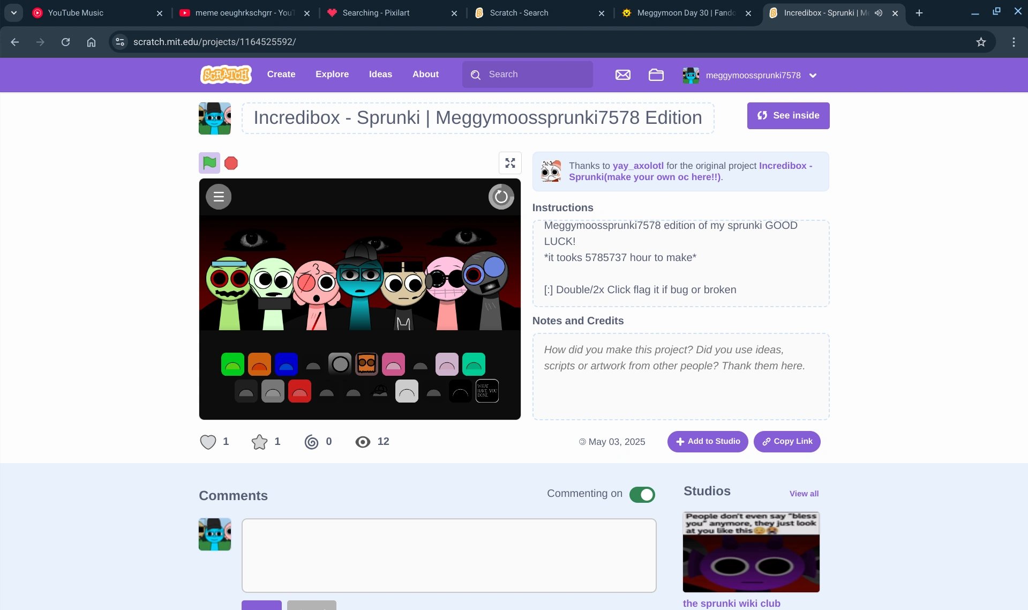The width and height of the screenshot is (1028, 610).
Task: Select the pink sprunki icon
Action: [x=393, y=364]
